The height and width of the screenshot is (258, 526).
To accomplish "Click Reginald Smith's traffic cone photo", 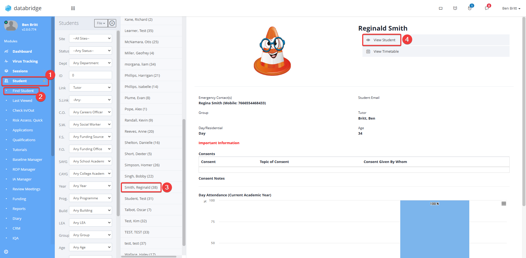I will tap(272, 51).
